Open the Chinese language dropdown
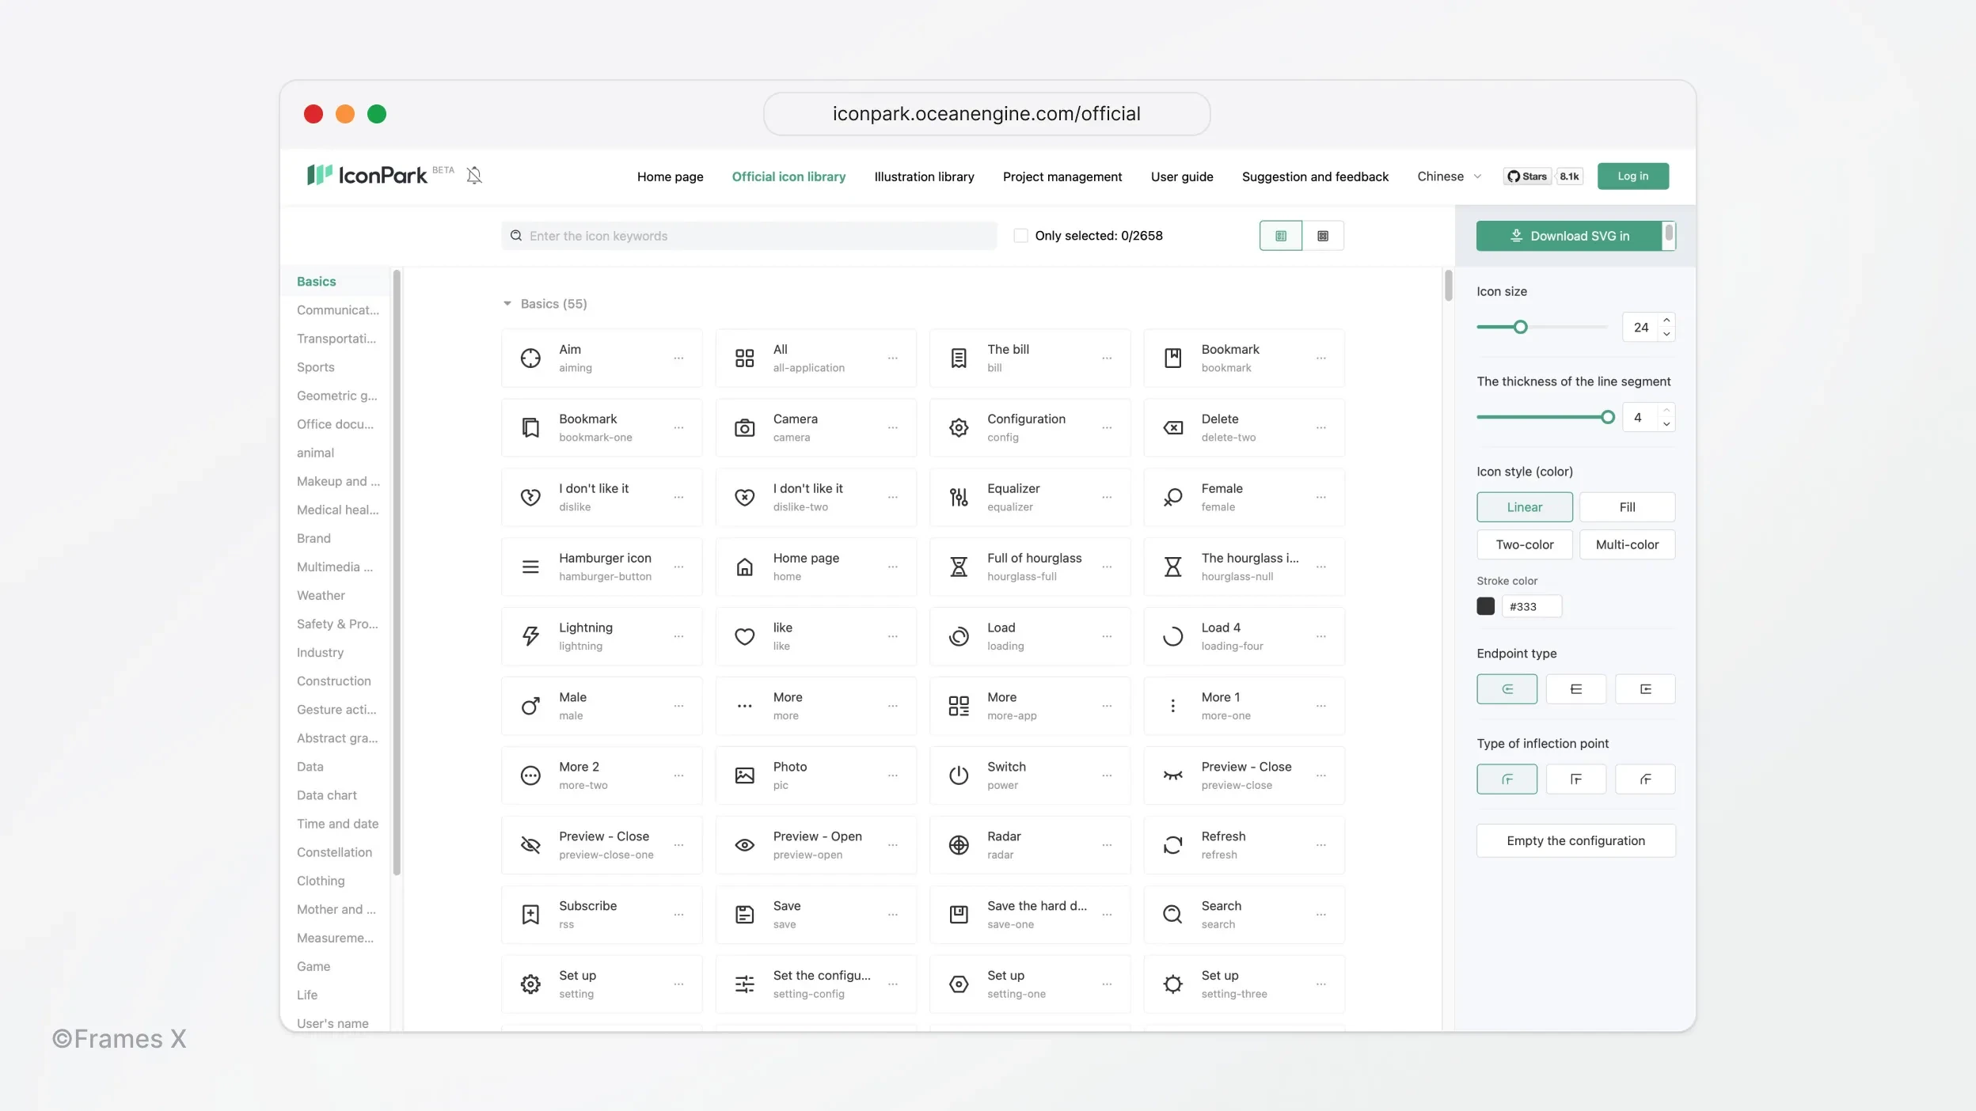 point(1449,176)
